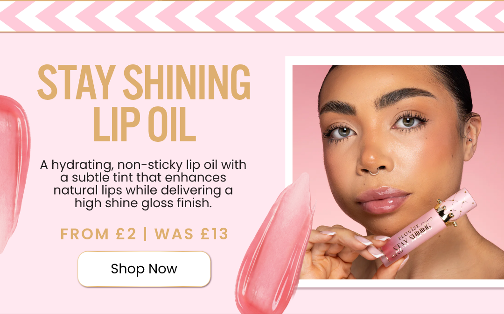Click the PLOUISE logo on the tube

(x=408, y=233)
